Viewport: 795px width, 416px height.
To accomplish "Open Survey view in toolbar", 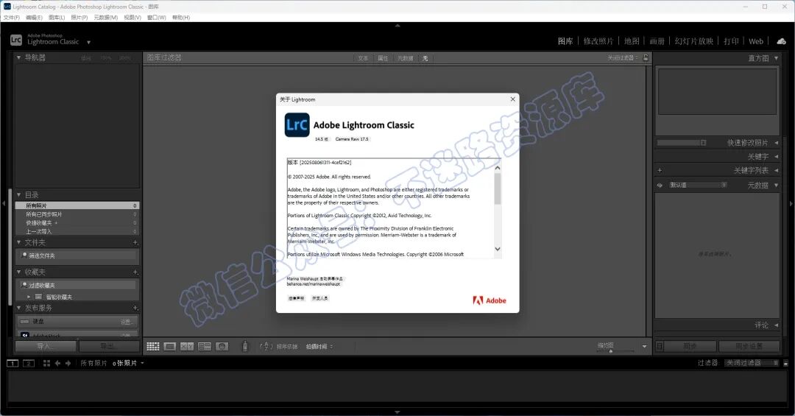I will click(x=205, y=347).
